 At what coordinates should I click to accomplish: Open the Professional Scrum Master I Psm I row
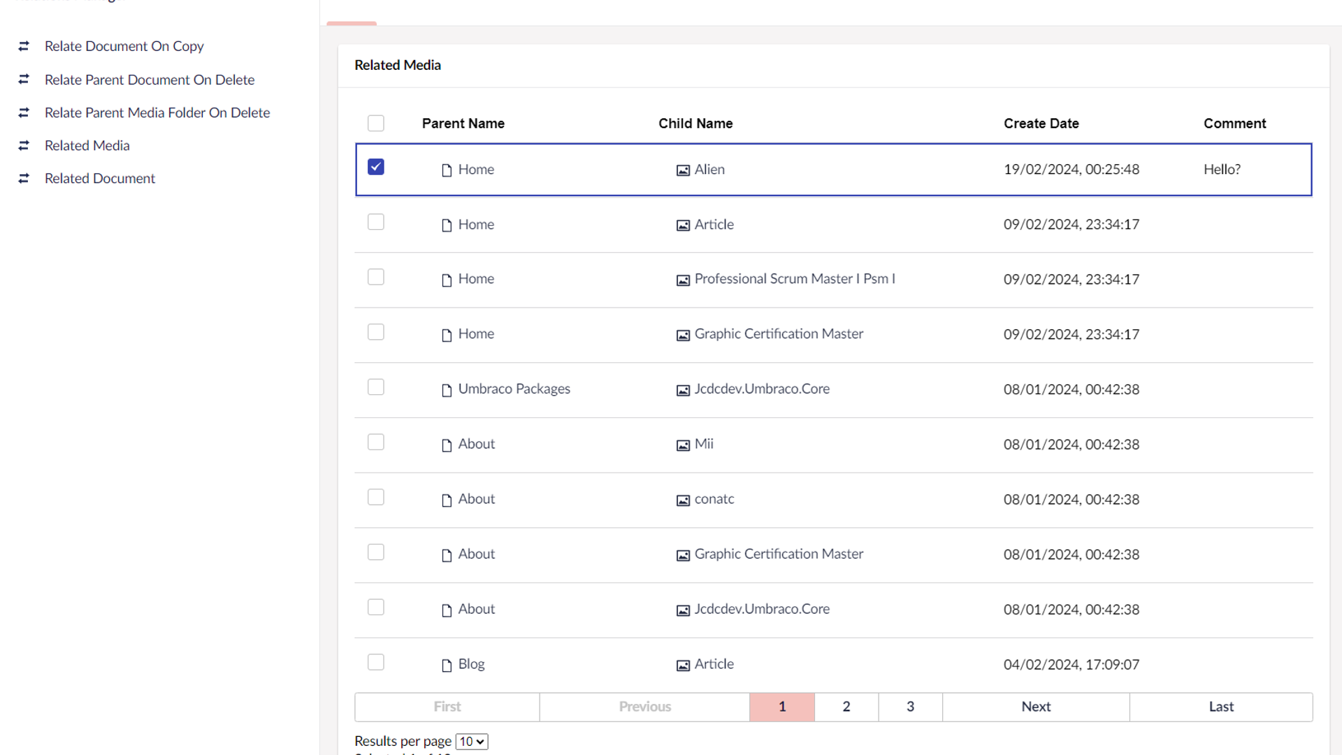794,279
